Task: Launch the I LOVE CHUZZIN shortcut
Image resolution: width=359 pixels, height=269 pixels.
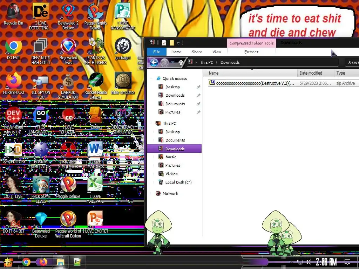Action: tap(68, 120)
